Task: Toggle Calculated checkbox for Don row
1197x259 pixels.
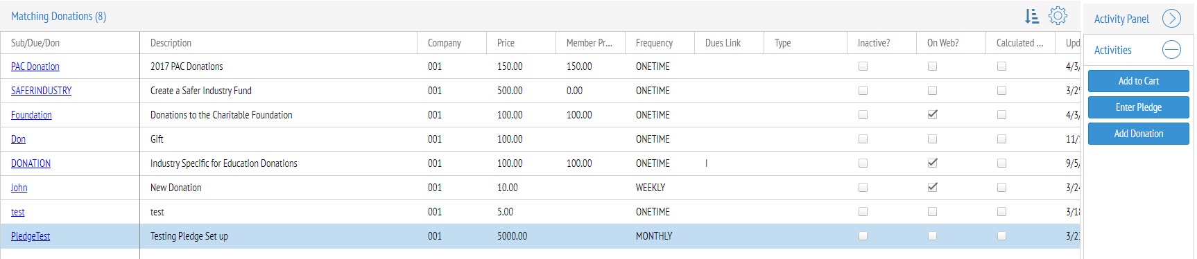Action: tap(1001, 139)
